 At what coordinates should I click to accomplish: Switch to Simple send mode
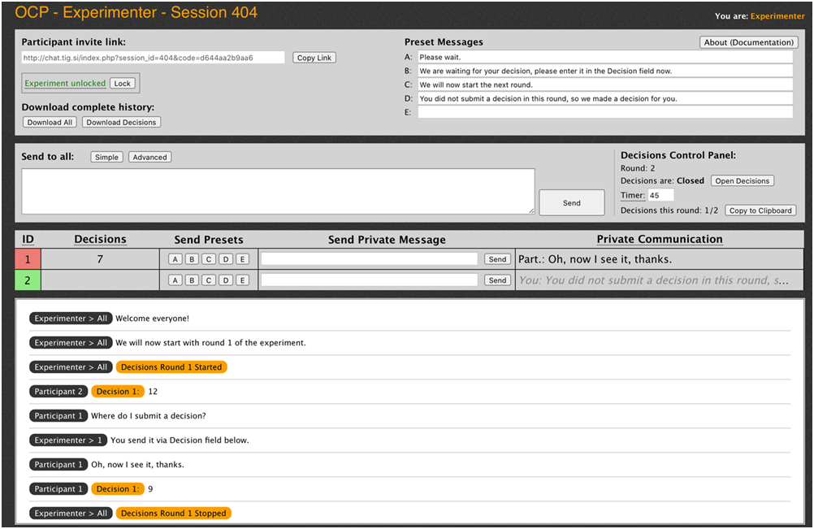pyautogui.click(x=106, y=157)
